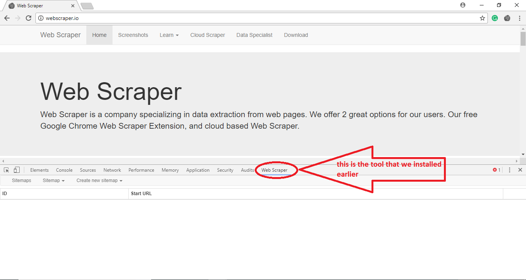
Task: Open Chrome's three-dot settings menu
Action: pos(520,18)
